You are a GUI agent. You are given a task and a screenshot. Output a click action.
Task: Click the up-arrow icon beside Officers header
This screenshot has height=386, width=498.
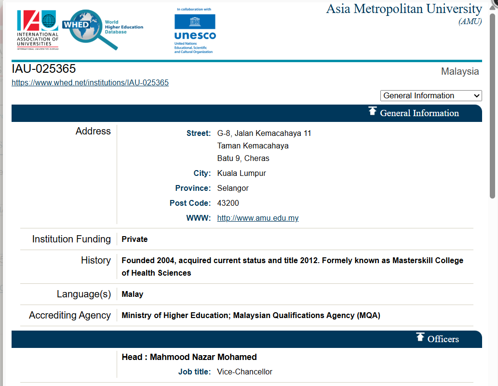point(420,337)
